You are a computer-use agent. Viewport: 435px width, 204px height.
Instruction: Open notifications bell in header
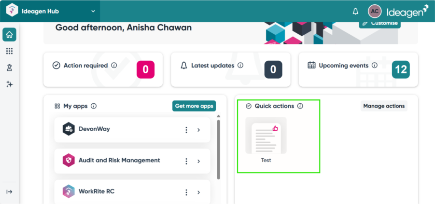[x=356, y=11]
